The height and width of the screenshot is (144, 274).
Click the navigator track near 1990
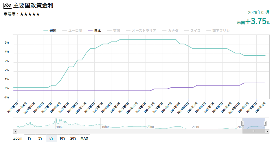tap(105, 127)
